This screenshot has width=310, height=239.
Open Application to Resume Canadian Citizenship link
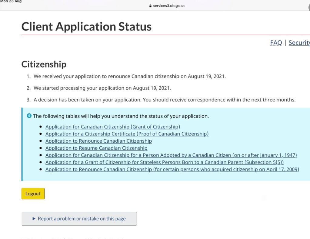96,148
